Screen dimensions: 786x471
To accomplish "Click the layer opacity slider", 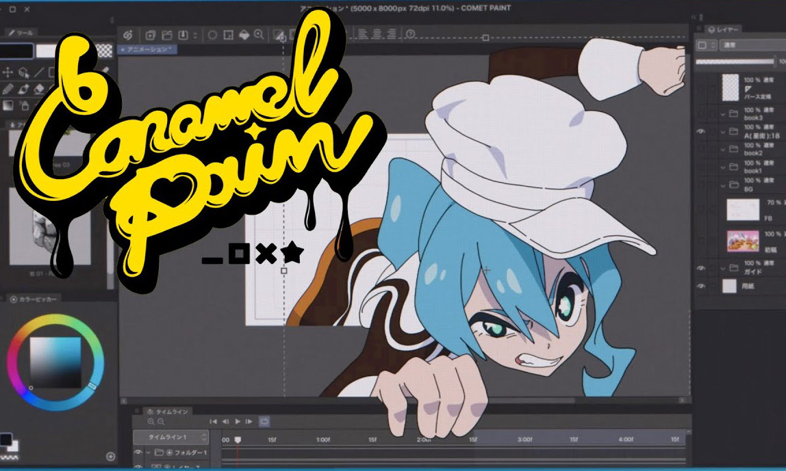I will pos(735,62).
